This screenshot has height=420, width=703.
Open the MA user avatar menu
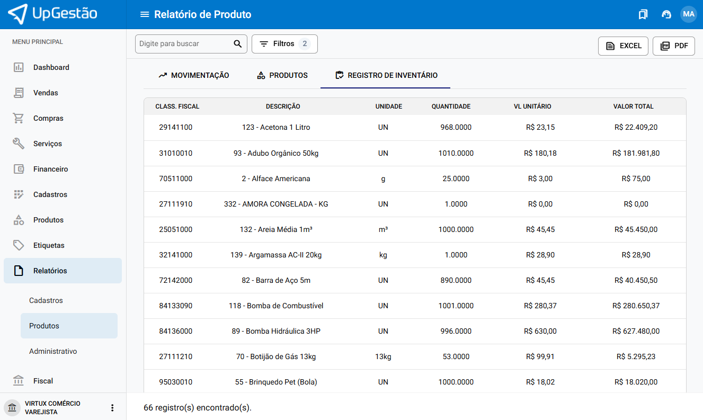click(x=689, y=14)
